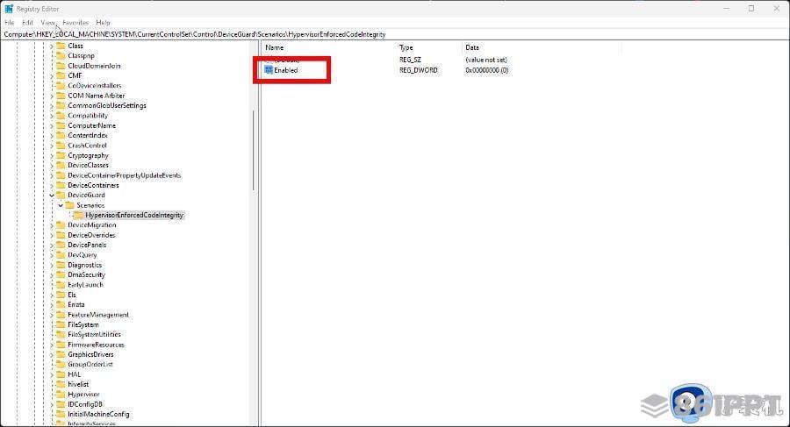Select the HAL key

(x=74, y=374)
